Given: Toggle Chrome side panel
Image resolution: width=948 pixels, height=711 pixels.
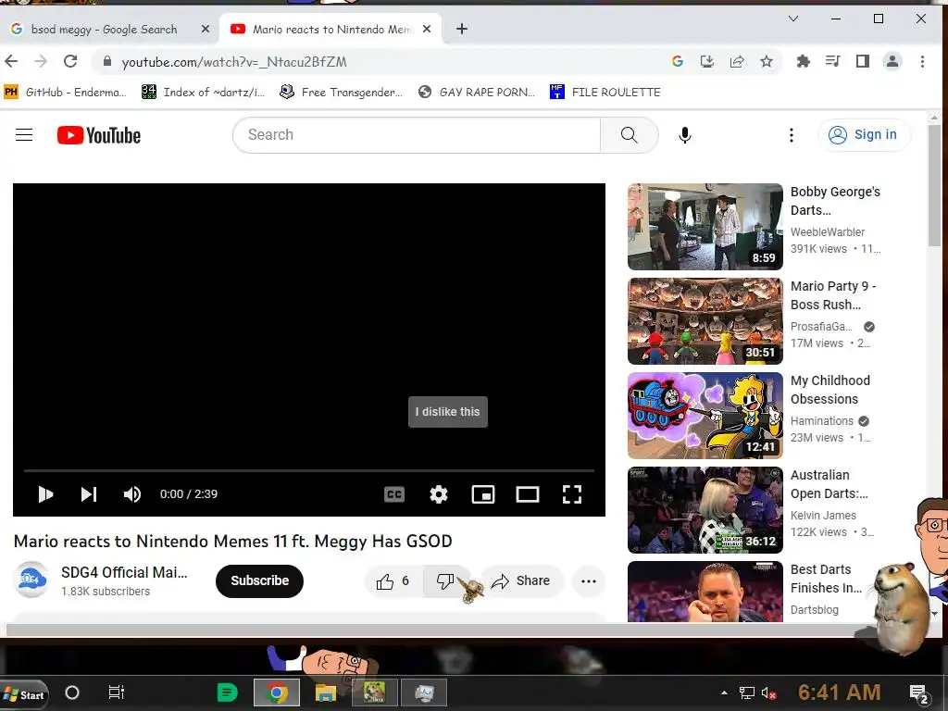Looking at the screenshot, I should pos(863,61).
